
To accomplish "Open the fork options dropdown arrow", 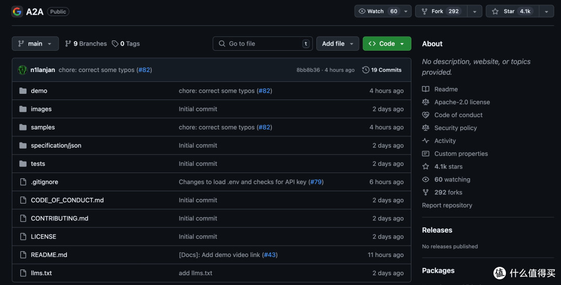I will [474, 11].
